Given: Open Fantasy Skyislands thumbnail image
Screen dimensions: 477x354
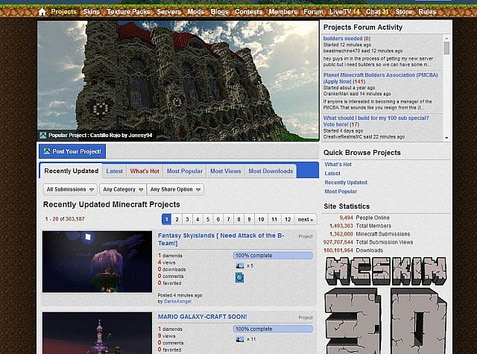Looking at the screenshot, I should 97,262.
